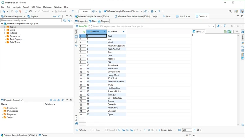Apply the SQL filter expression arrow
This screenshot has height=138, width=245.
point(209,26)
